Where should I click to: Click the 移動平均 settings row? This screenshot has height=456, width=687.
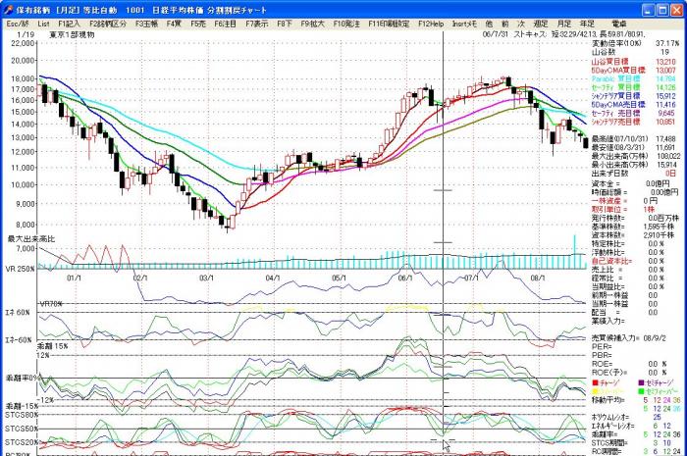pyautogui.click(x=636, y=399)
